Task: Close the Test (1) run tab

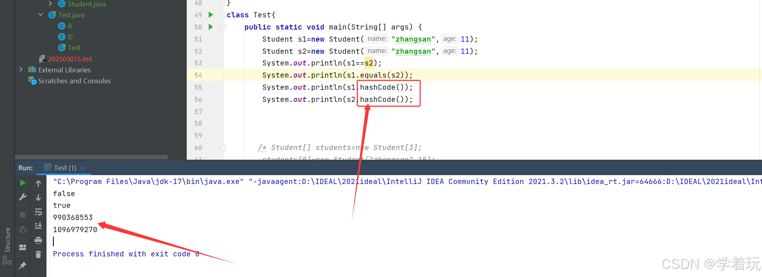Action: click(83, 168)
